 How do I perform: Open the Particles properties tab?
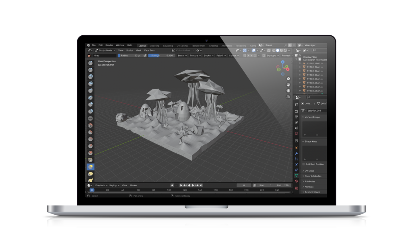tap(297, 159)
